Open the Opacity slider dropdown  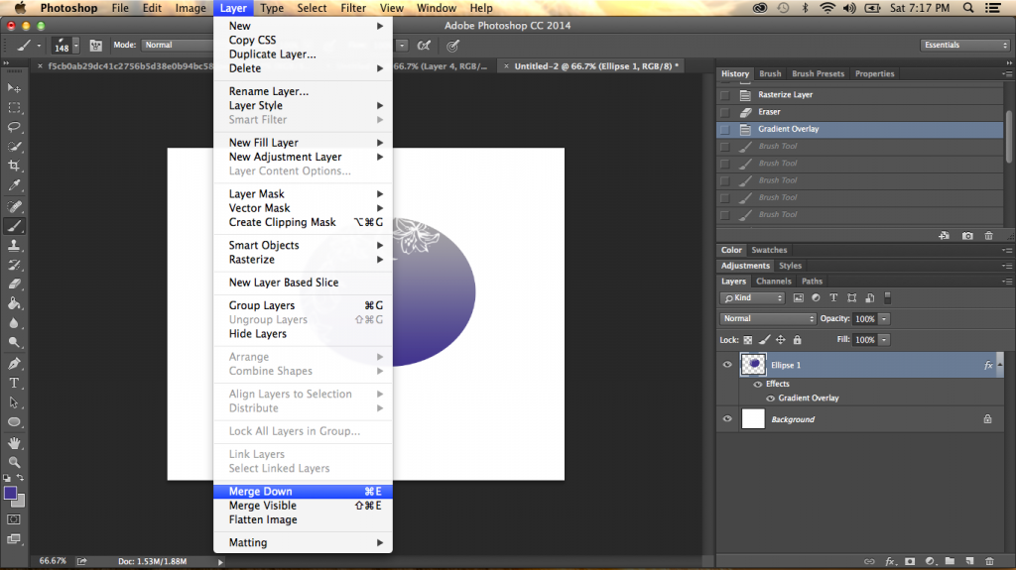point(884,318)
